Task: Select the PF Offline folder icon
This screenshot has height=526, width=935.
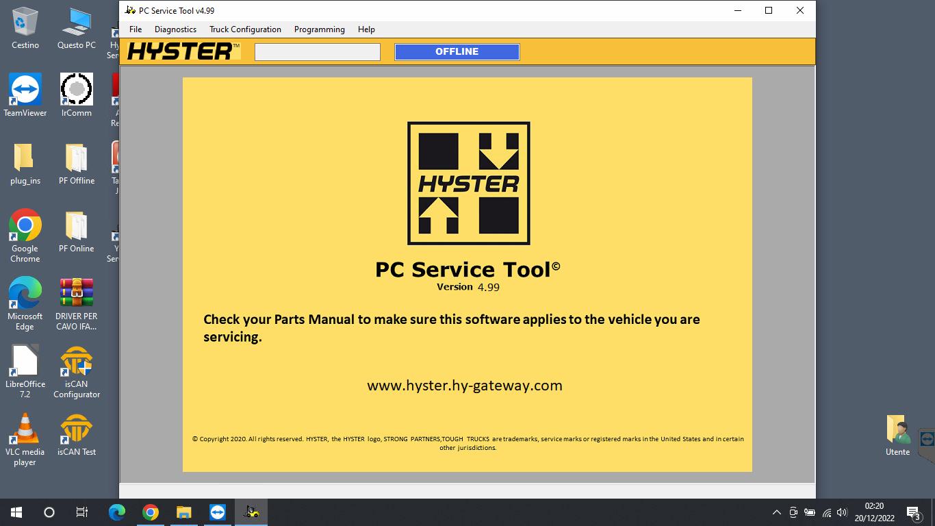Action: (x=77, y=164)
